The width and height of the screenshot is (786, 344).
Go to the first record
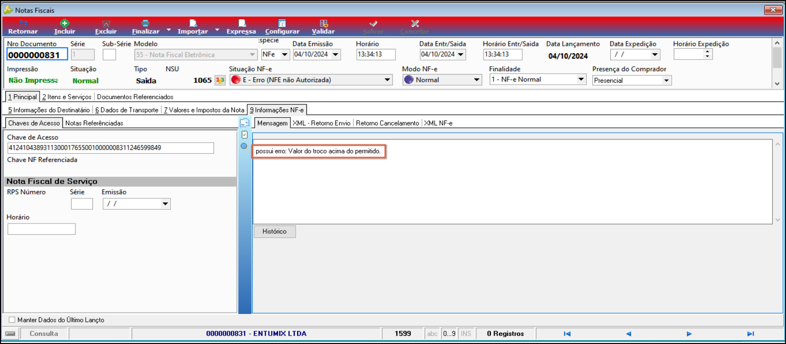[x=567, y=334]
